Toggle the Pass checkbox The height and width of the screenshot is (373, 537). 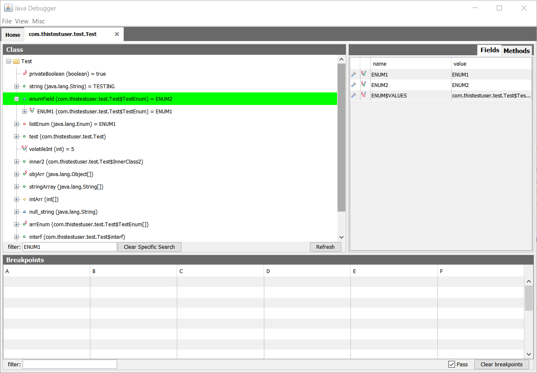(452, 364)
